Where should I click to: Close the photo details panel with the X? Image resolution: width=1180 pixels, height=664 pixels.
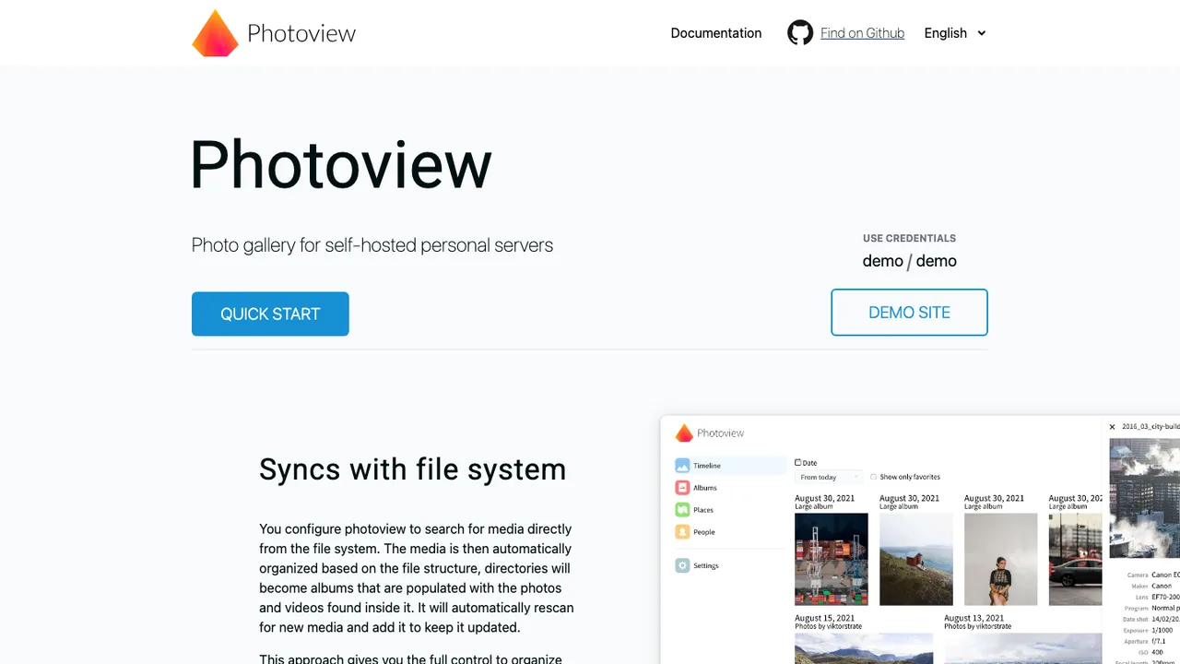pyautogui.click(x=1112, y=427)
